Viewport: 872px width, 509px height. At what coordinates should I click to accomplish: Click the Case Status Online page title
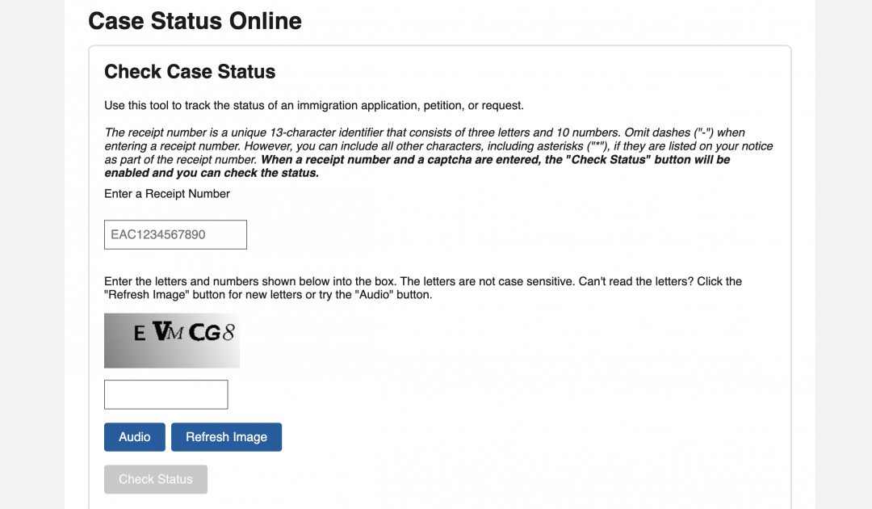[x=195, y=21]
